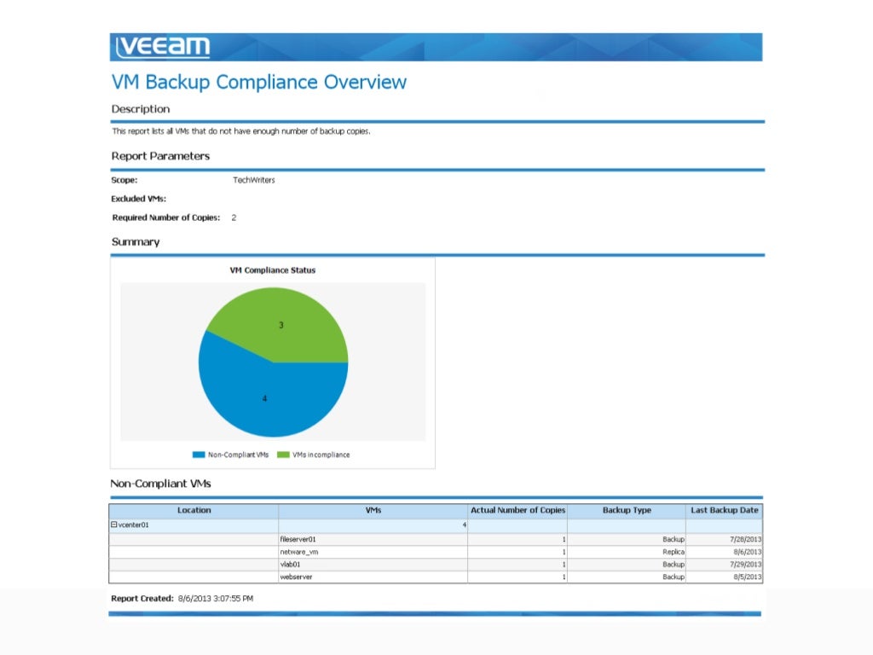Click the report description sentence
The height and width of the screenshot is (655, 873).
[x=241, y=131]
